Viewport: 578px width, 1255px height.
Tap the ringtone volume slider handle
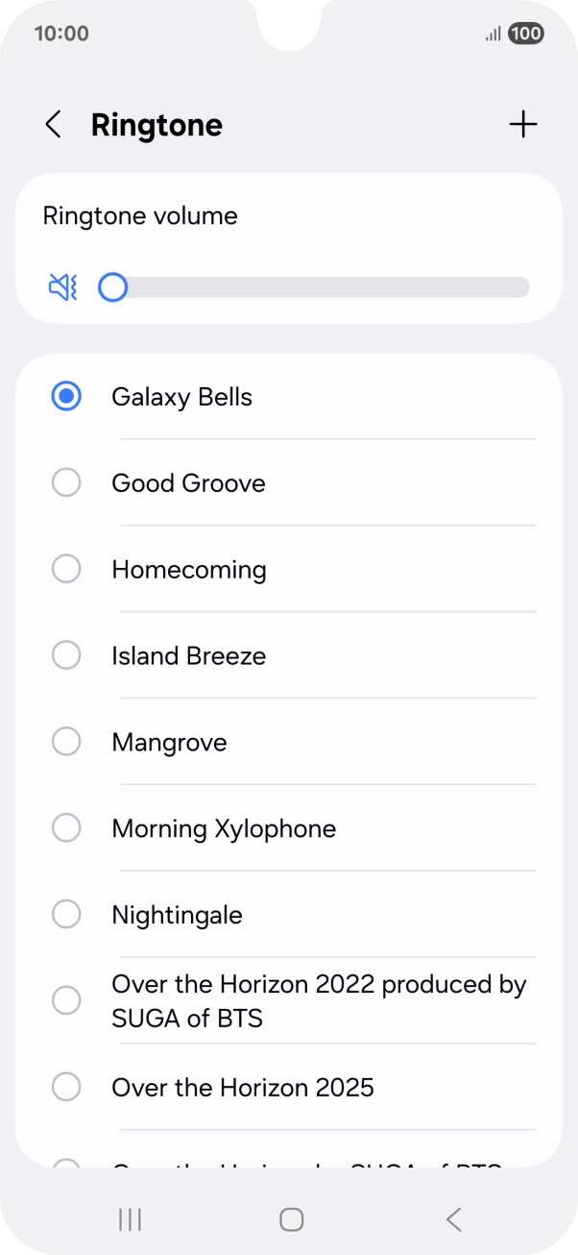(x=112, y=286)
